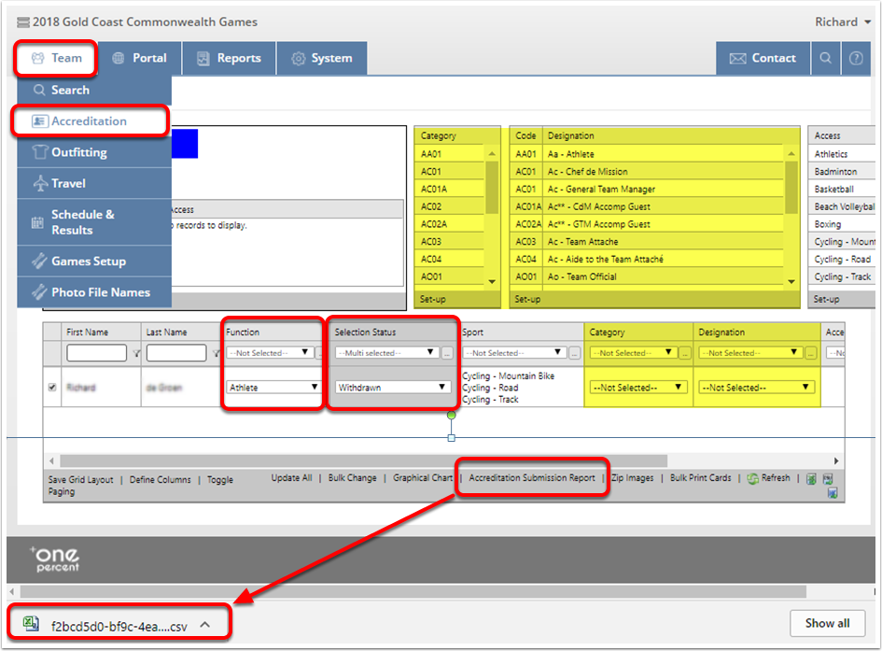Click the Outfitting shirt icon

click(39, 152)
